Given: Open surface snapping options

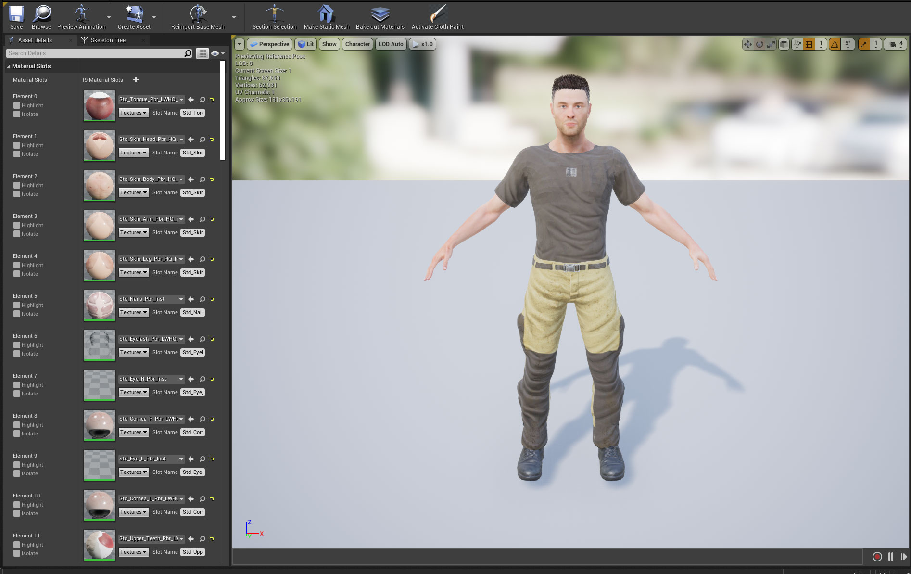Looking at the screenshot, I should (797, 44).
